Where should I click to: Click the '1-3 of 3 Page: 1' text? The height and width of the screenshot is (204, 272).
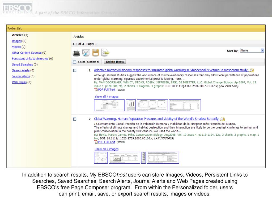click(x=85, y=44)
